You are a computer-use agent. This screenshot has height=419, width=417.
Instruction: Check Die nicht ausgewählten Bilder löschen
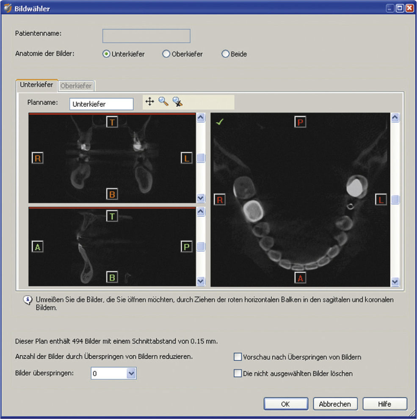pos(238,374)
